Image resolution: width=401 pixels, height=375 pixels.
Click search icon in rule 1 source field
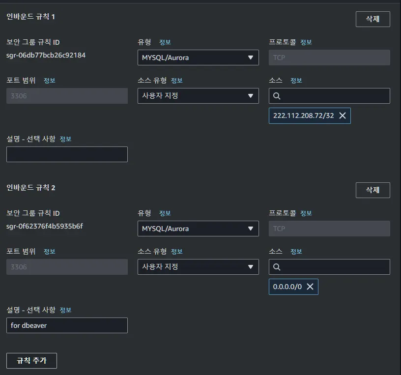277,96
